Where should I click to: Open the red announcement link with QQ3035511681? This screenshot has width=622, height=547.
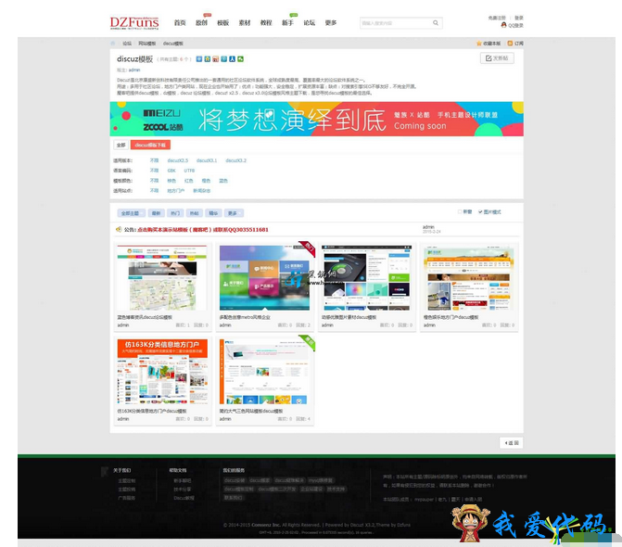(x=203, y=229)
